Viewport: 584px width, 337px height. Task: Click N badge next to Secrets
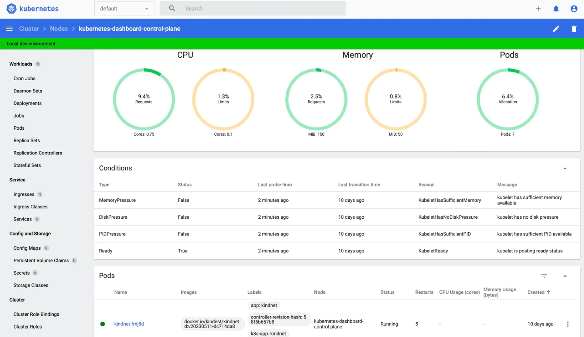pyautogui.click(x=35, y=273)
